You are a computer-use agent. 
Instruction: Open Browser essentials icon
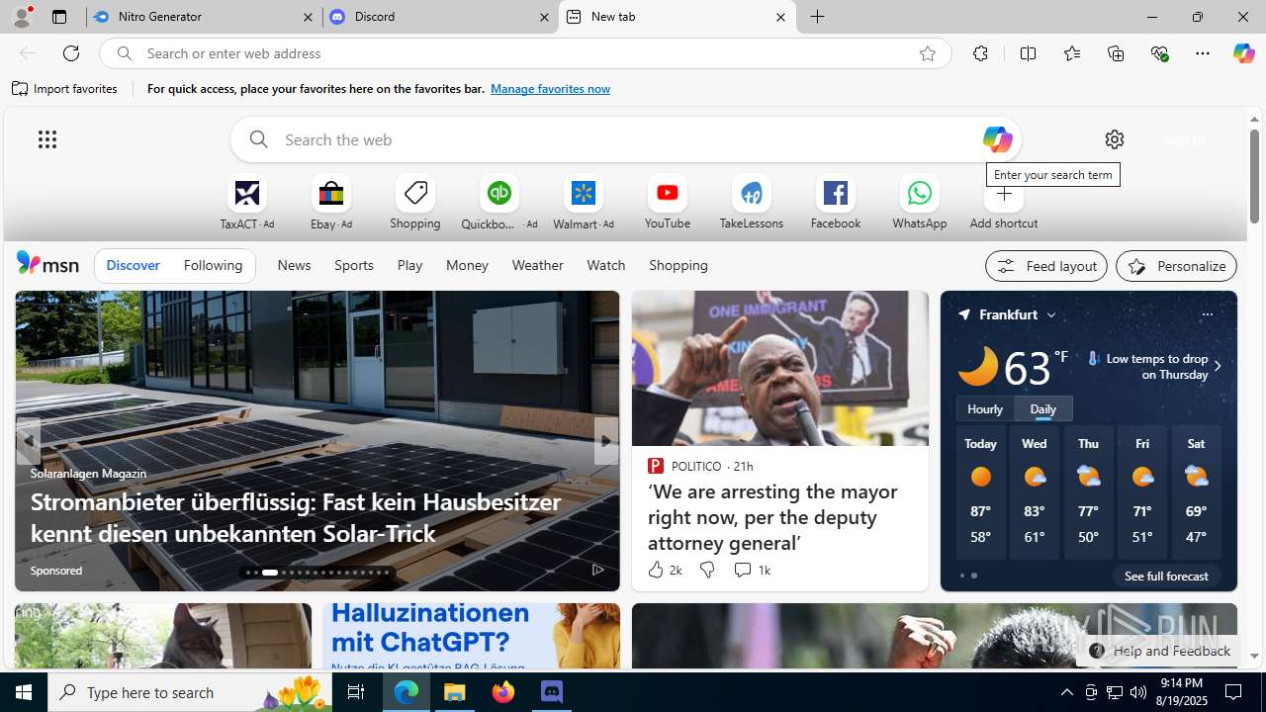click(x=1160, y=53)
